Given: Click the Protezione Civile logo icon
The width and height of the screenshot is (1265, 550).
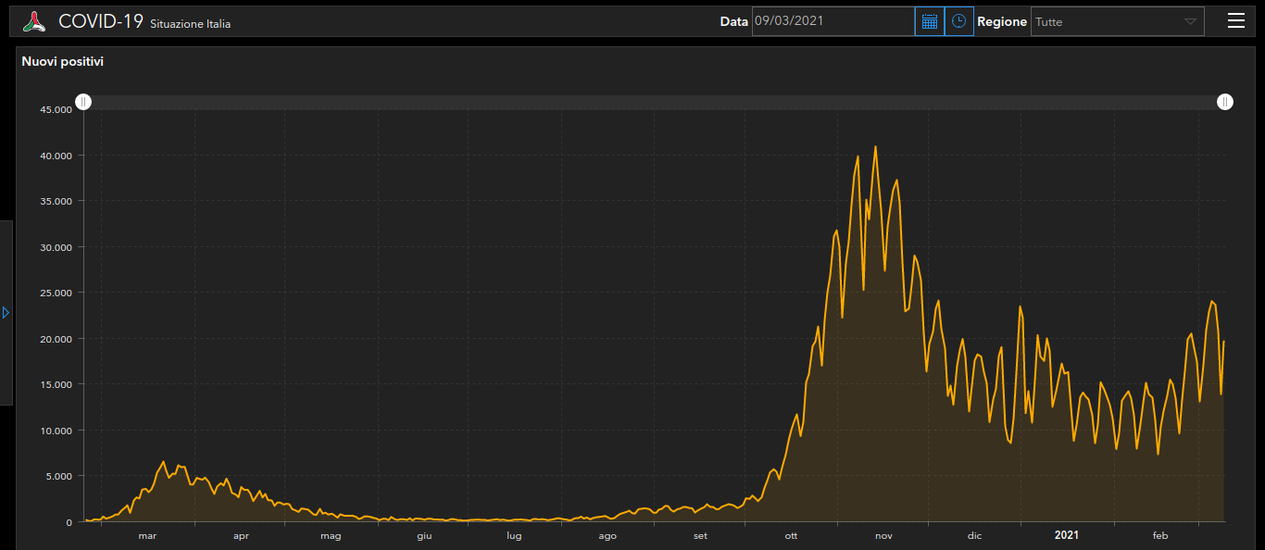Looking at the screenshot, I should coord(34,21).
